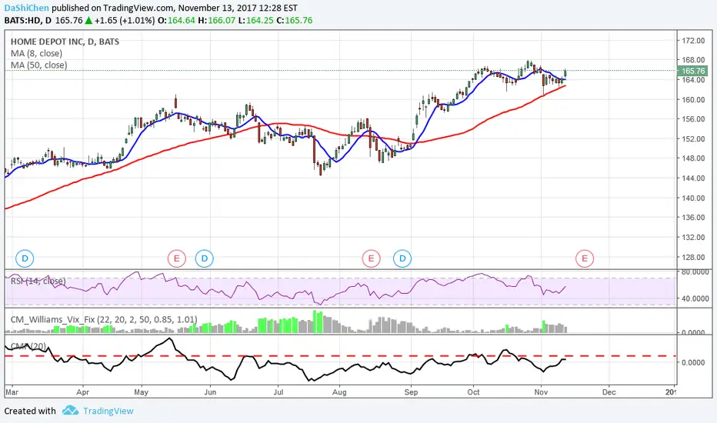The height and width of the screenshot is (423, 717).
Task: Click the 80.0000 RSI axis label
Action: 695,271
